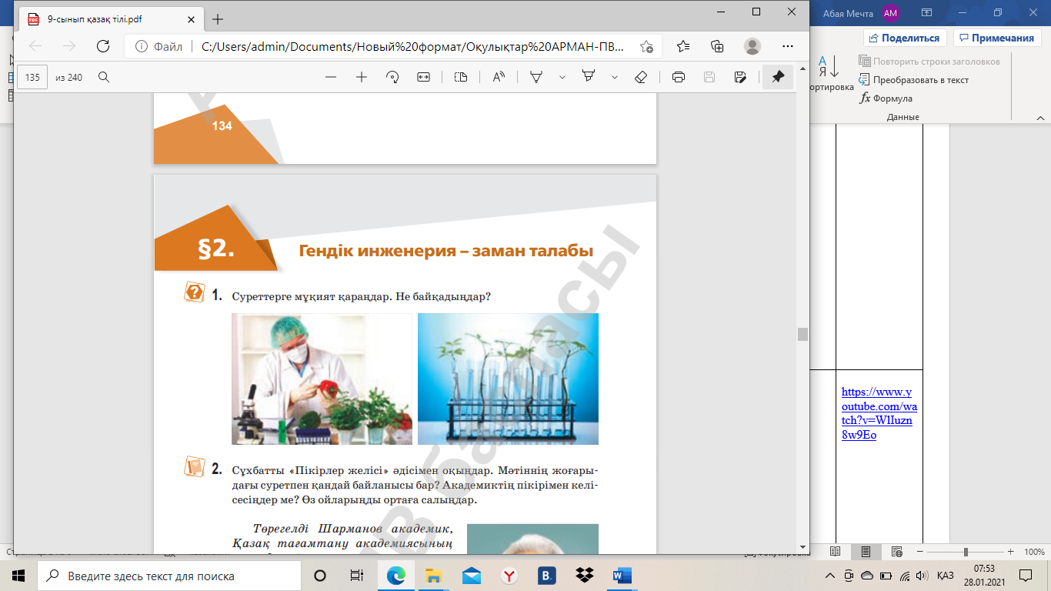Show hidden system tray icons
Viewport: 1051px width, 591px height.
(829, 576)
